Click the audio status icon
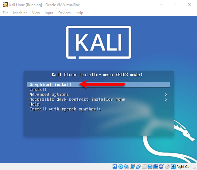Image resolution: width=197 pixels, height=170 pixels. click(x=127, y=167)
